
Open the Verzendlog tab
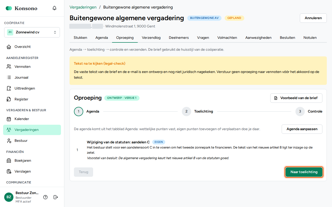[x=151, y=38]
